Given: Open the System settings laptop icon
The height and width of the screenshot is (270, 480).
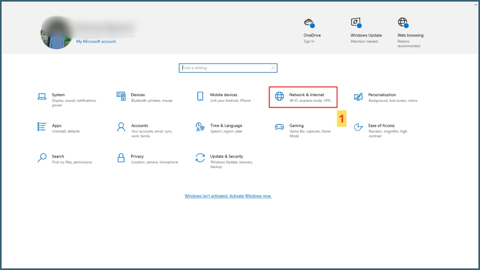Looking at the screenshot, I should click(x=42, y=96).
